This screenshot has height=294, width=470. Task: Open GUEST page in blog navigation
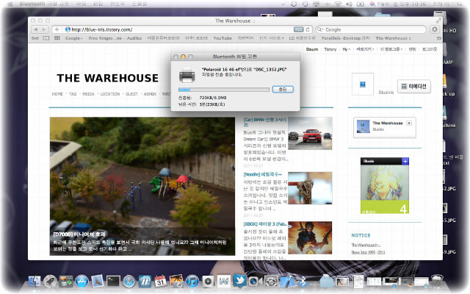click(x=132, y=94)
